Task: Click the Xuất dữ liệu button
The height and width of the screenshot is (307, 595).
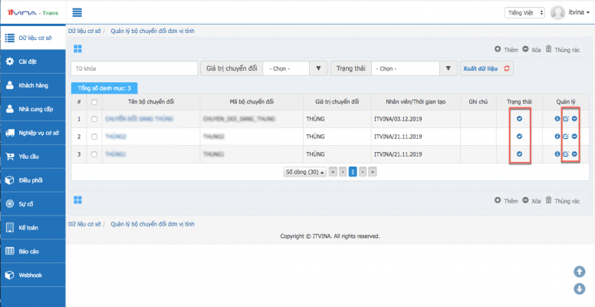Action: (481, 68)
